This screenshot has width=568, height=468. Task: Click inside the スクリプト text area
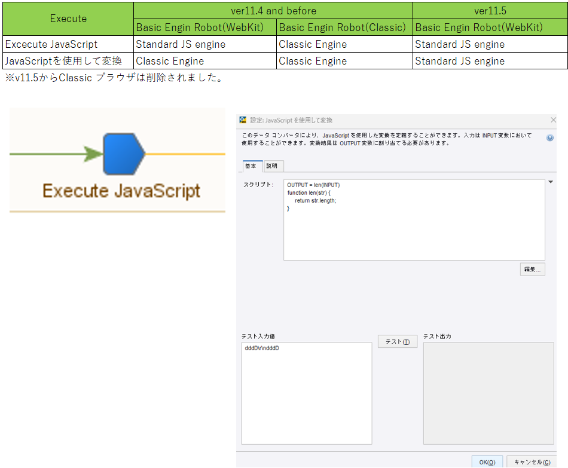(x=414, y=220)
